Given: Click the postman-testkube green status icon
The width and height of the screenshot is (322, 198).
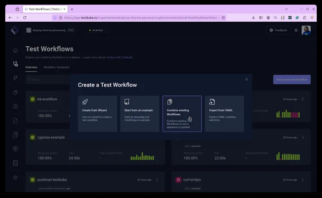Looking at the screenshot, I should [33, 180].
